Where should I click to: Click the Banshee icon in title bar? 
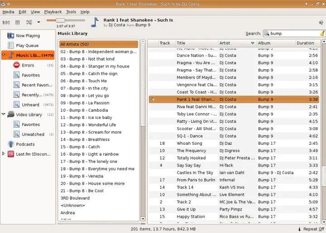[x=3, y=4]
